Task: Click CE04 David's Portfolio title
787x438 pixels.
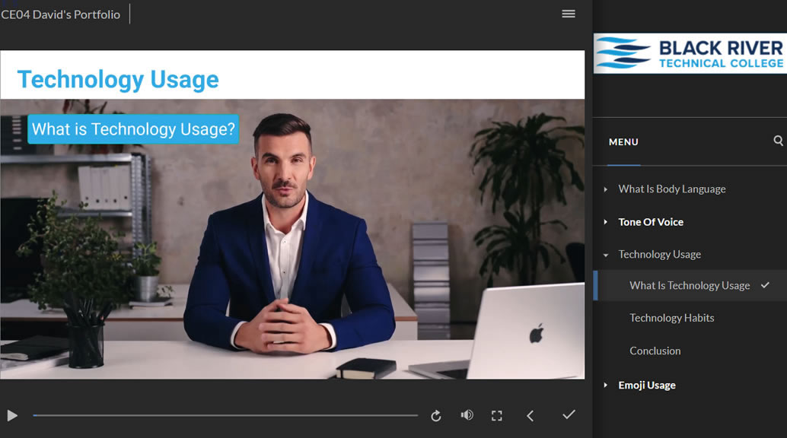Action: 60,14
